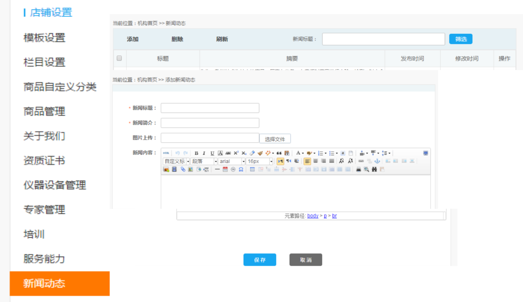
Task: Apply italic formatting in the editor
Action: (204, 153)
